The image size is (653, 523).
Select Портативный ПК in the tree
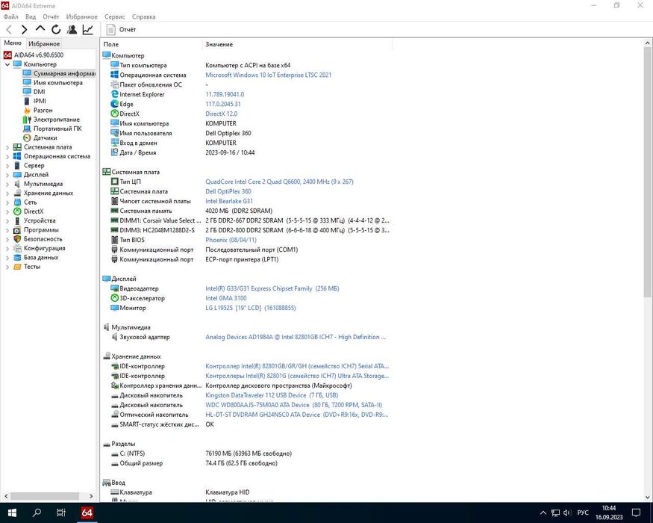pos(57,129)
